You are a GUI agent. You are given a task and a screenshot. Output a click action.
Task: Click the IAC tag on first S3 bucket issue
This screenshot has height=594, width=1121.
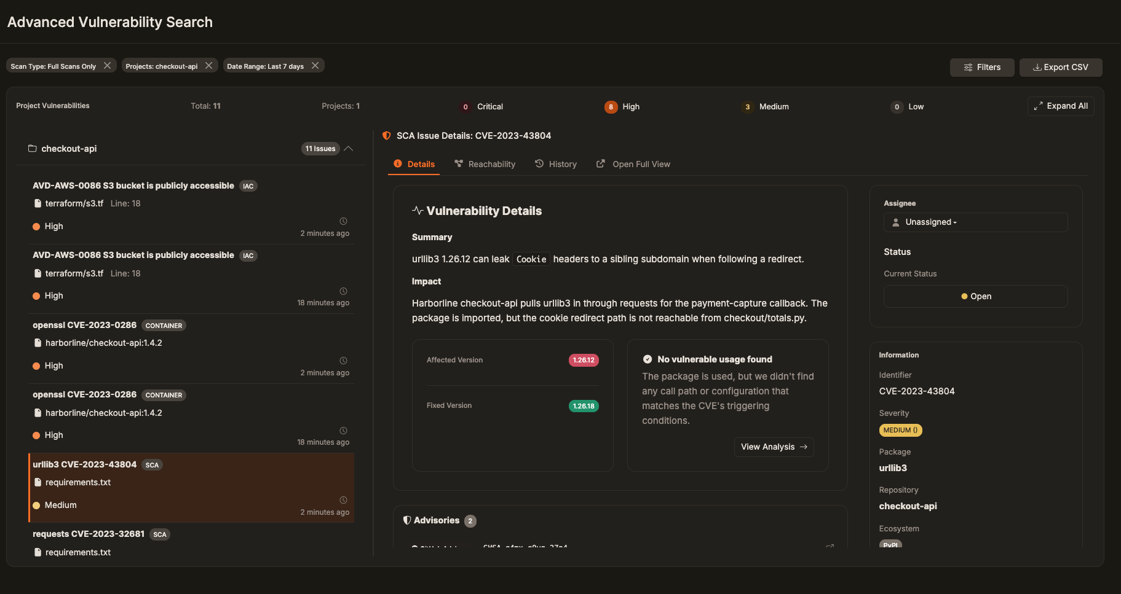(x=248, y=186)
